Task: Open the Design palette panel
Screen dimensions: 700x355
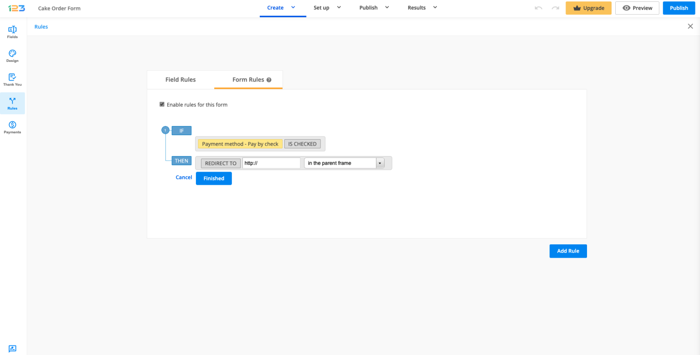Action: coord(12,56)
